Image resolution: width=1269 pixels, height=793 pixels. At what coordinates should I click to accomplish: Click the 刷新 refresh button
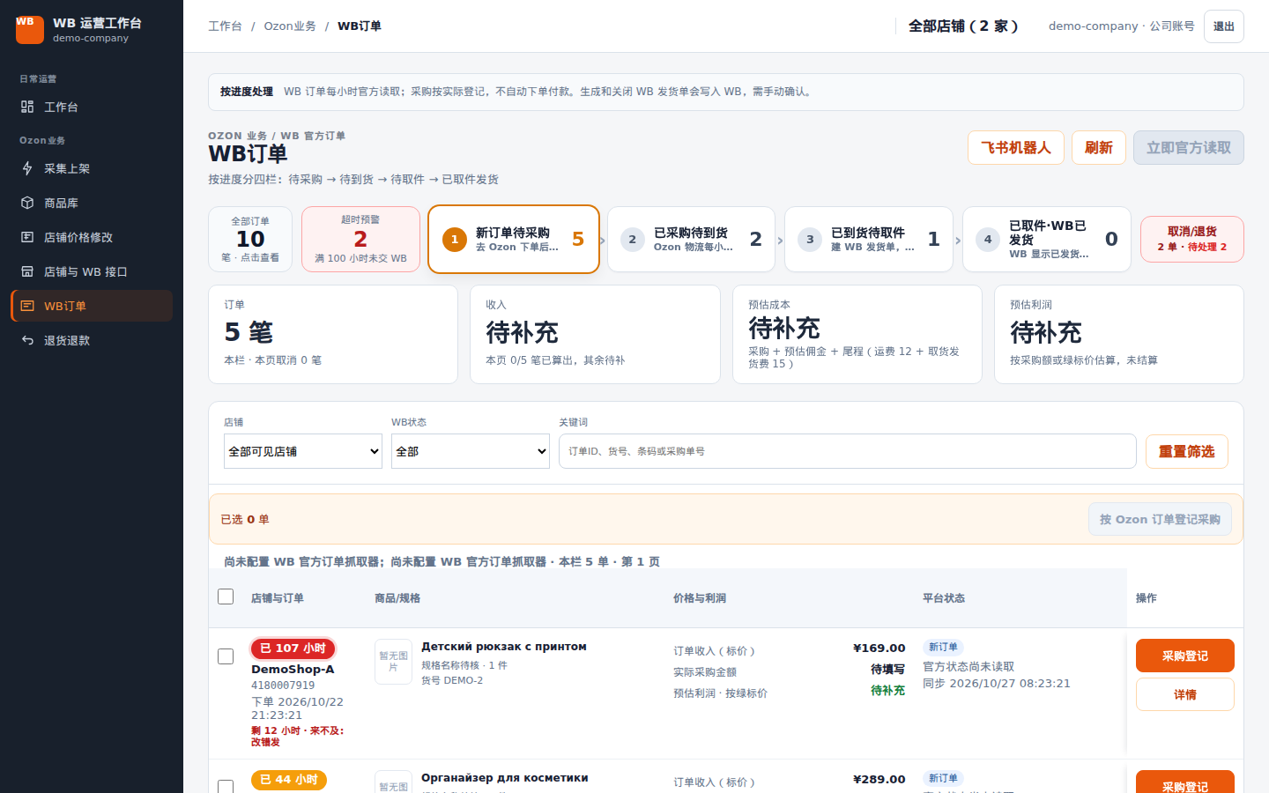coord(1099,148)
